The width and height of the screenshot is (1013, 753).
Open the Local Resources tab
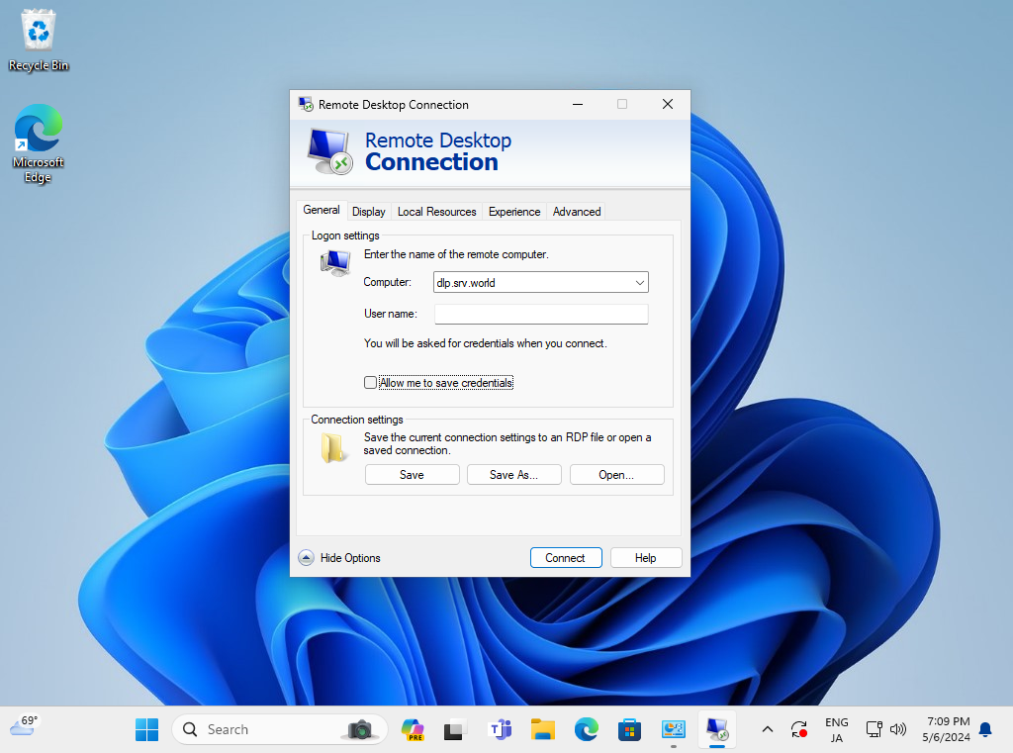tap(436, 212)
